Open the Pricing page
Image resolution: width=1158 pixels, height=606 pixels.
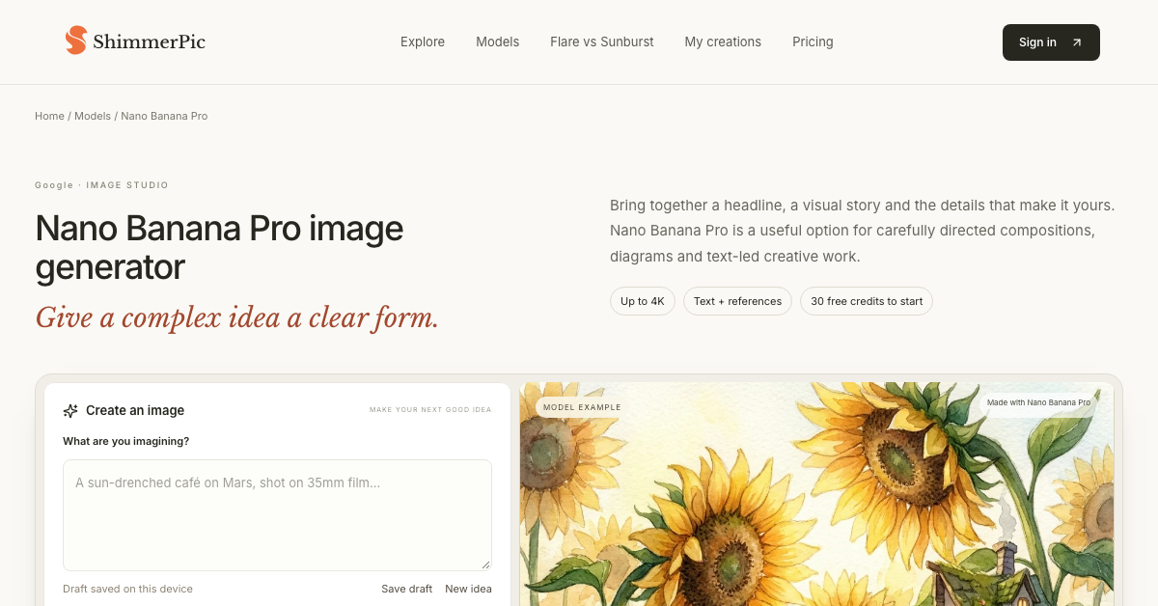(813, 41)
